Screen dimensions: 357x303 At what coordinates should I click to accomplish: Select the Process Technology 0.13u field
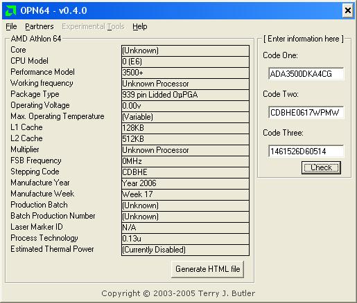click(185, 239)
